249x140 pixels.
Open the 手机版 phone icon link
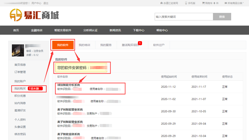pyautogui.click(x=190, y=3)
